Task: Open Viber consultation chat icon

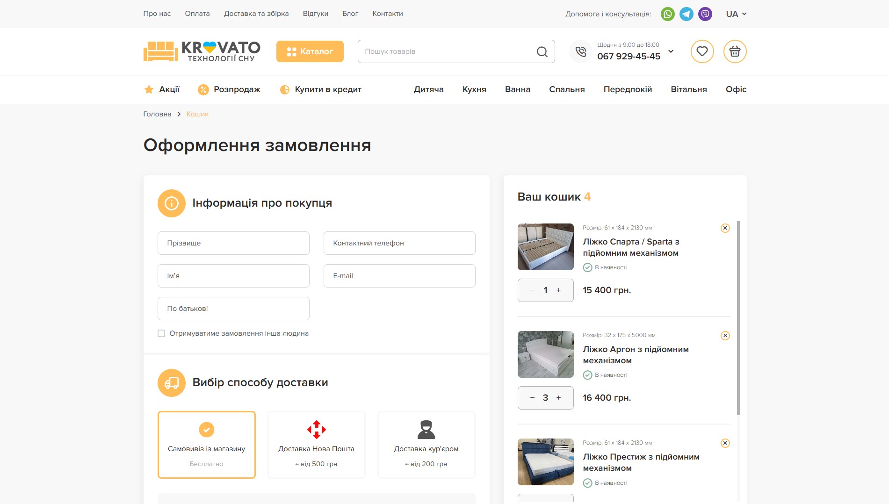Action: click(705, 14)
